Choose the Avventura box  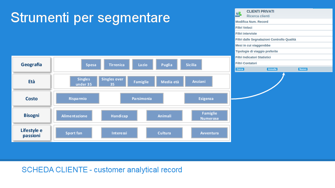[209, 133]
